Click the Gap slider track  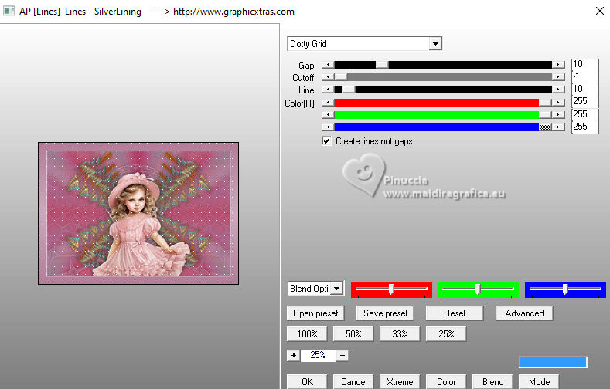[443, 65]
